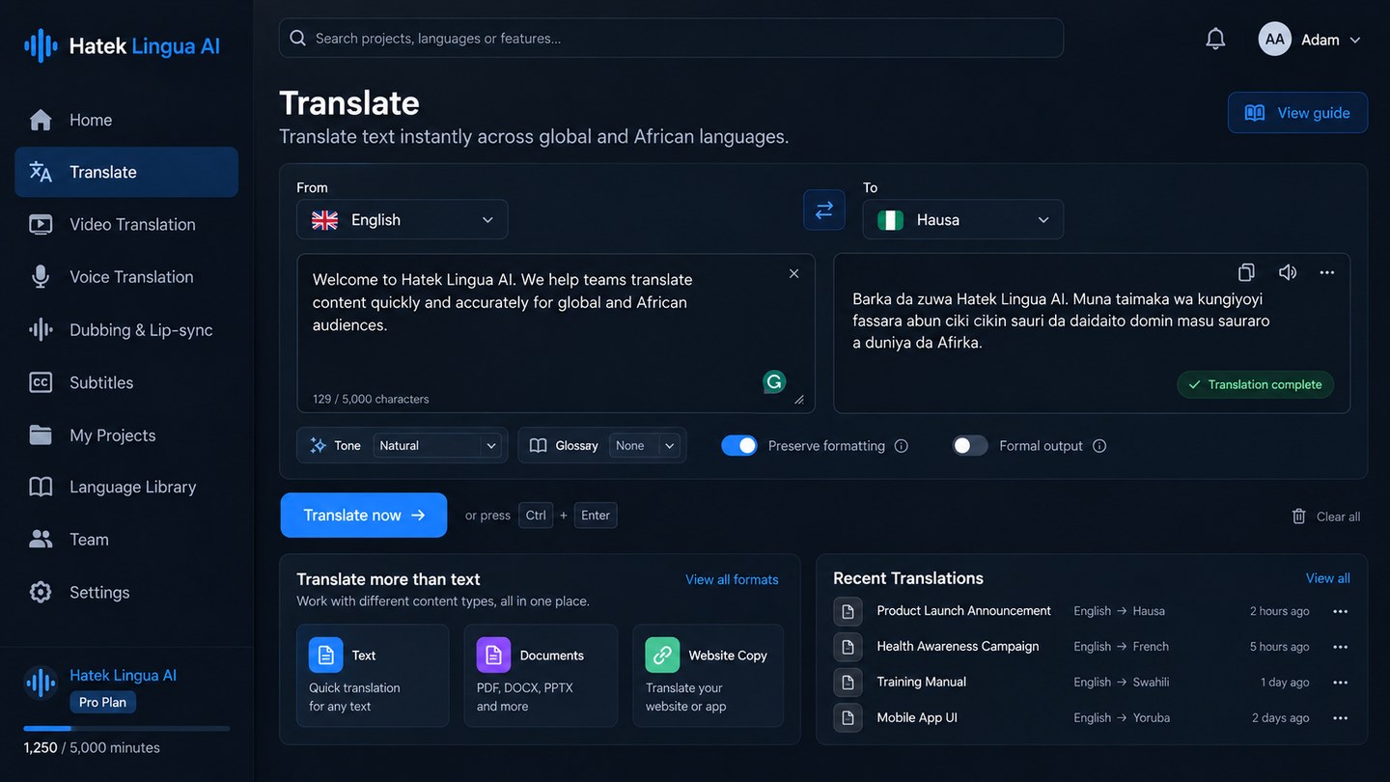Click the Tone sparkle icon
Image resolution: width=1390 pixels, height=782 pixels.
(318, 446)
